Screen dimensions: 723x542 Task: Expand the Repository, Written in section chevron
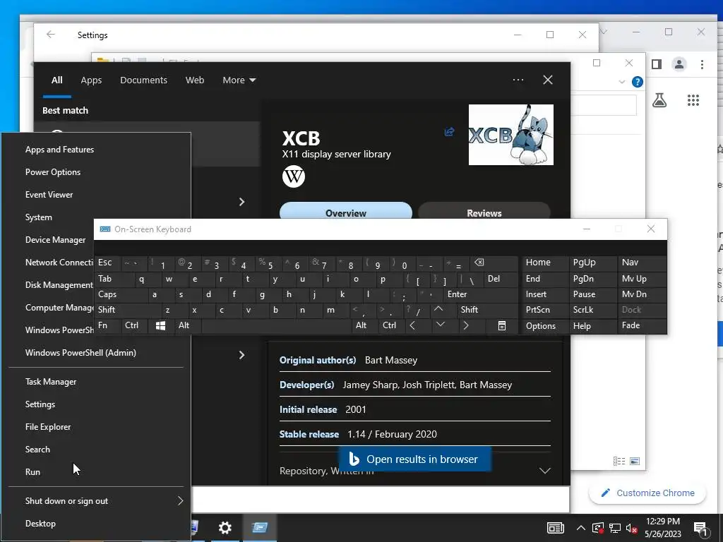(x=544, y=471)
